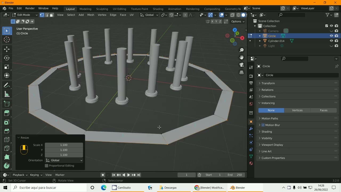Click the viewport zoom magnifier icon
The image size is (341, 192).
coord(242,50)
